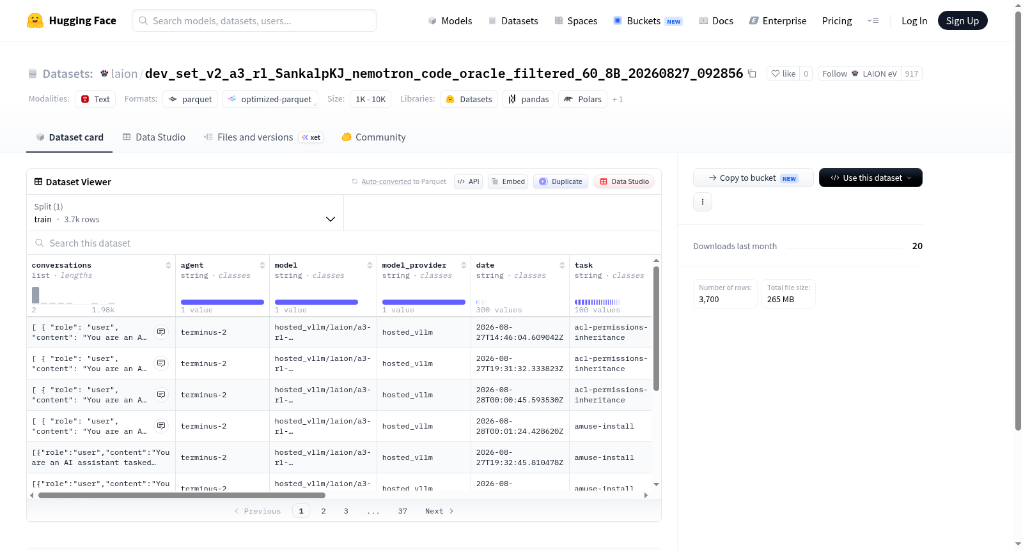This screenshot has height=550, width=1023.
Task: Show the +1 additional libraries
Action: coord(618,99)
